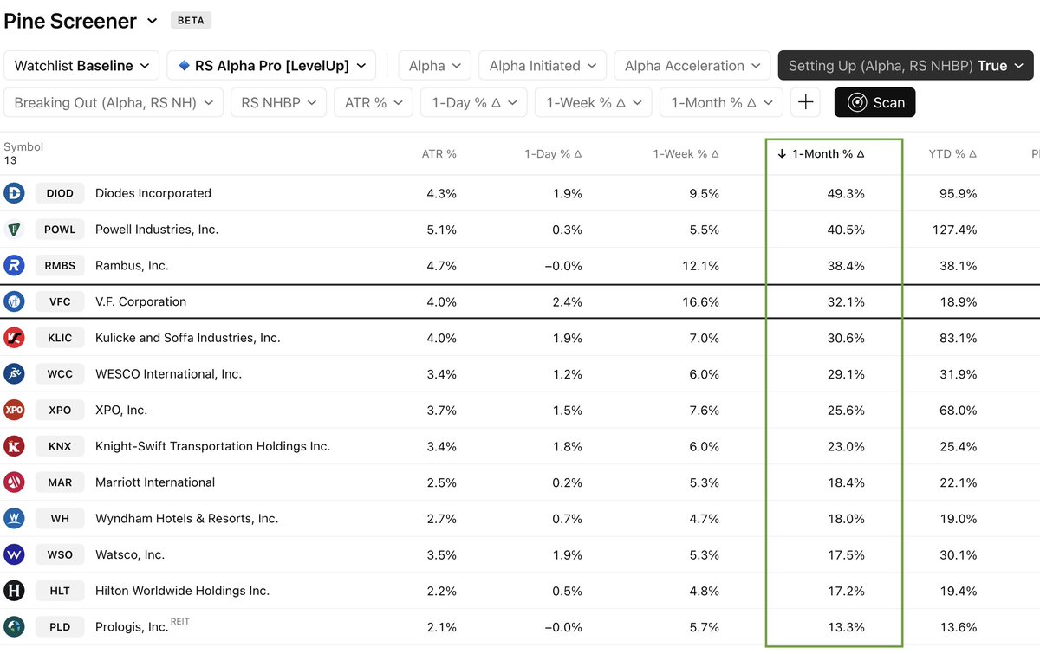Click company name Kulicke and Soffa Industries
This screenshot has width=1040, height=654.
coord(188,338)
